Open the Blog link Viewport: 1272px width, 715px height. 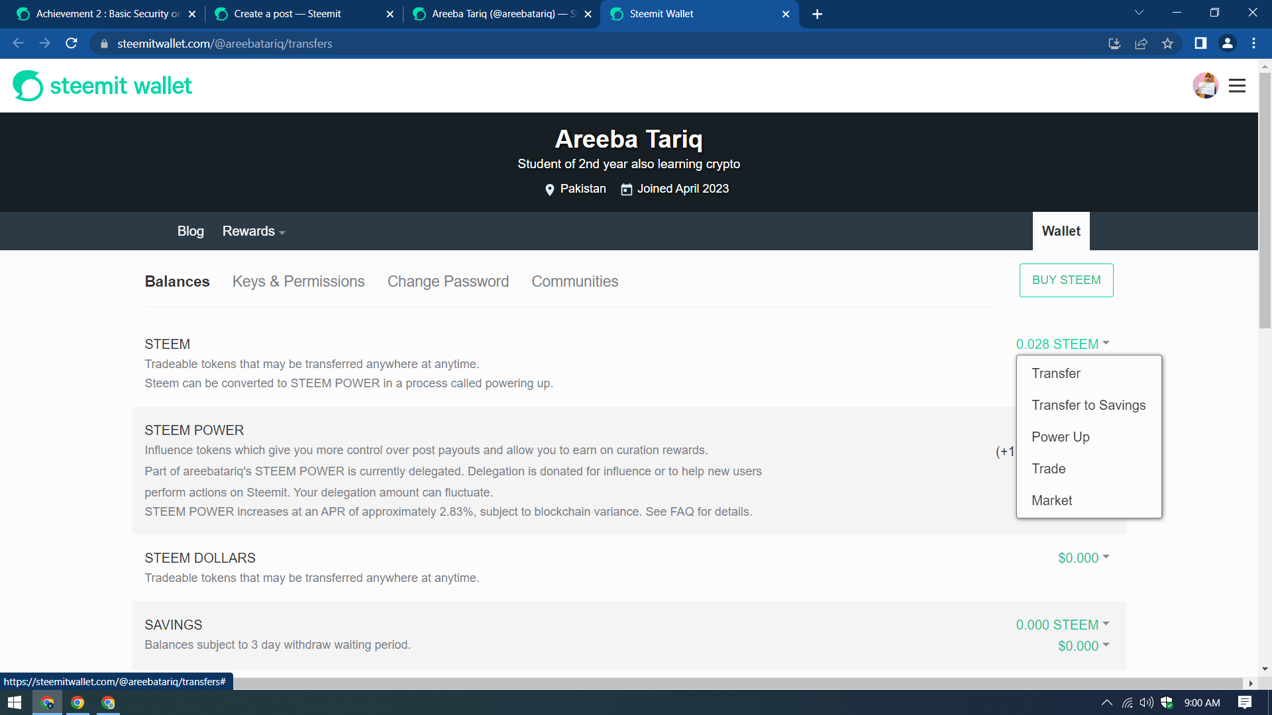[190, 231]
